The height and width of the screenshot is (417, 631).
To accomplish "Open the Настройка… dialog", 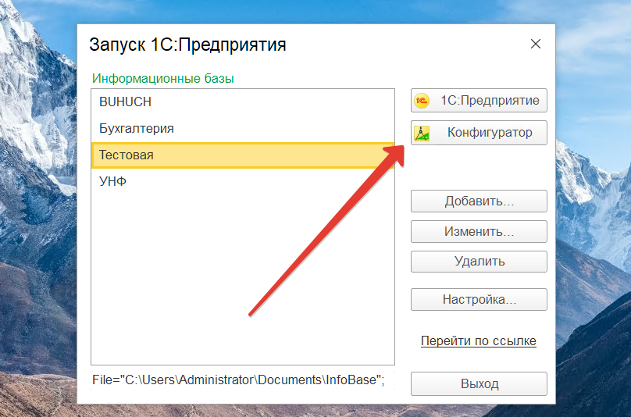I will [x=479, y=299].
